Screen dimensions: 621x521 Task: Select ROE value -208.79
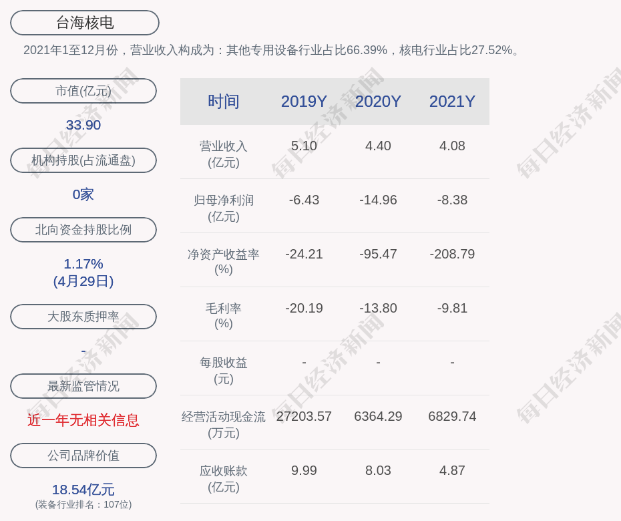(x=452, y=254)
